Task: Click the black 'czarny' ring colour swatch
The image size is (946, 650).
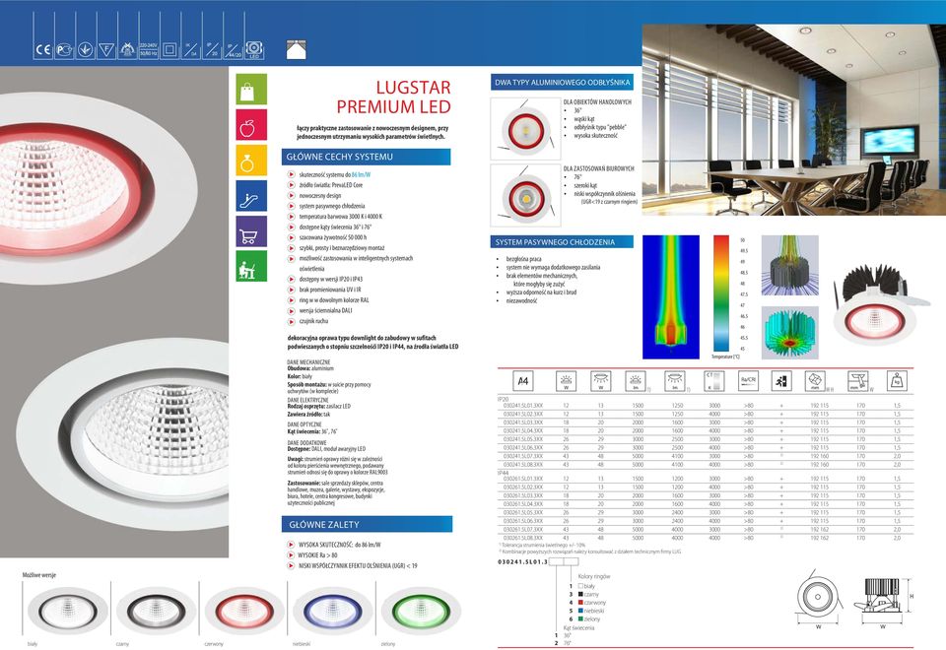Action: pyautogui.click(x=581, y=594)
